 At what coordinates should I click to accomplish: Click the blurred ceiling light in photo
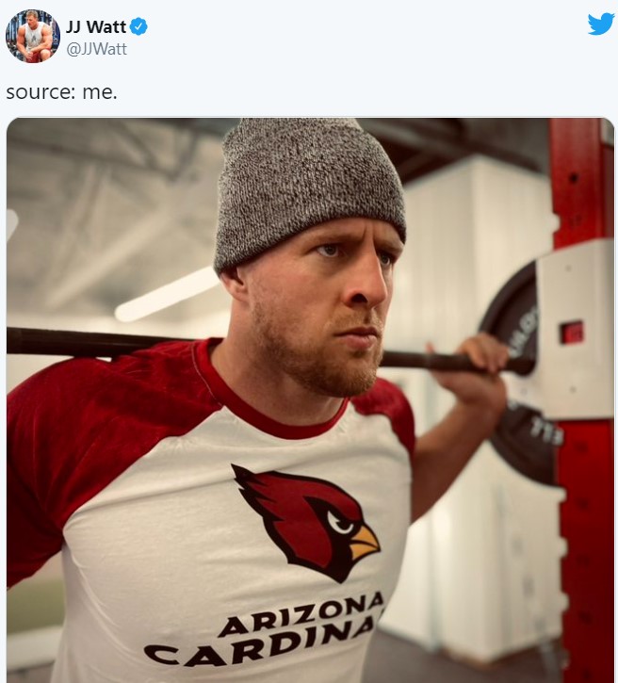pos(168,294)
